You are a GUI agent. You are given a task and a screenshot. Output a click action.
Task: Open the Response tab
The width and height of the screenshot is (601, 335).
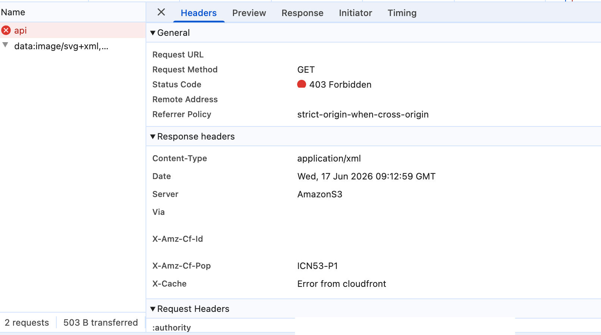pyautogui.click(x=302, y=13)
